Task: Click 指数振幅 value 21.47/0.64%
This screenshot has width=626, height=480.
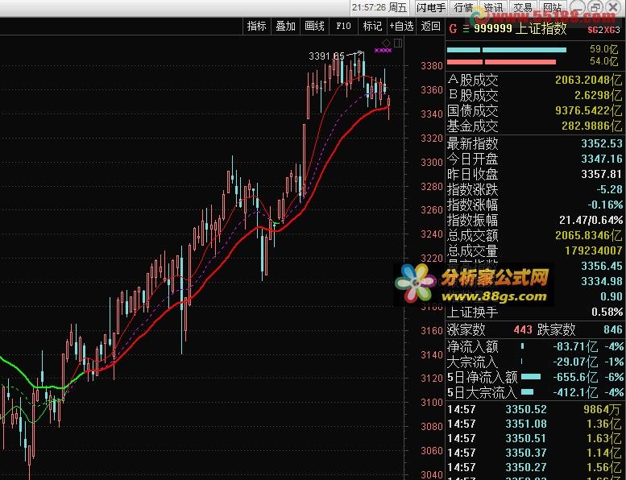Action: tap(591, 220)
